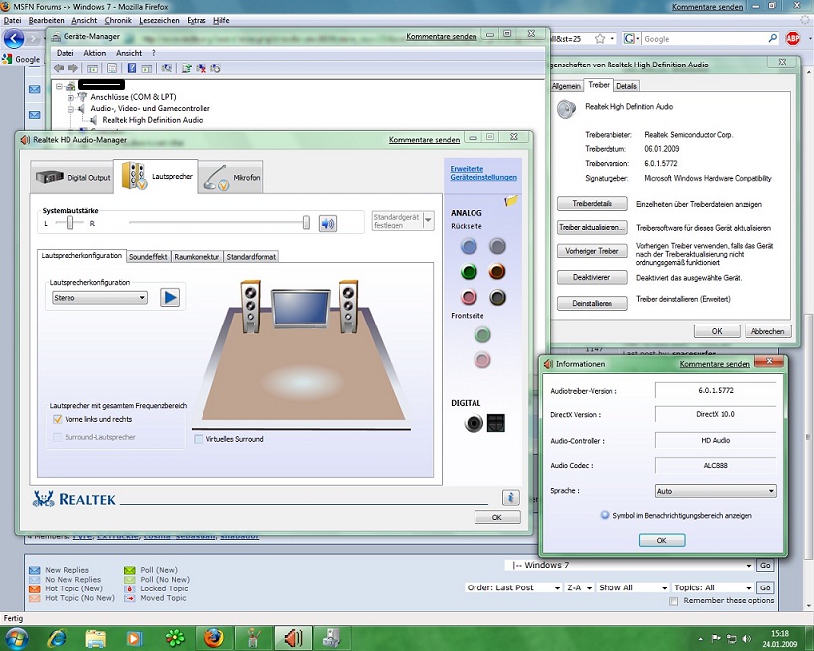Open Erweiterte Geräteeinstellungen link
Viewport: 814px width, 651px height.
(483, 173)
